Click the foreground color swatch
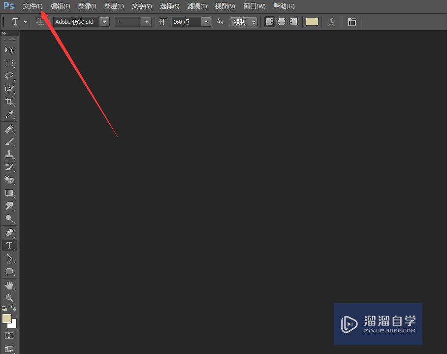Screen dimensions: 447x354 tap(7, 319)
